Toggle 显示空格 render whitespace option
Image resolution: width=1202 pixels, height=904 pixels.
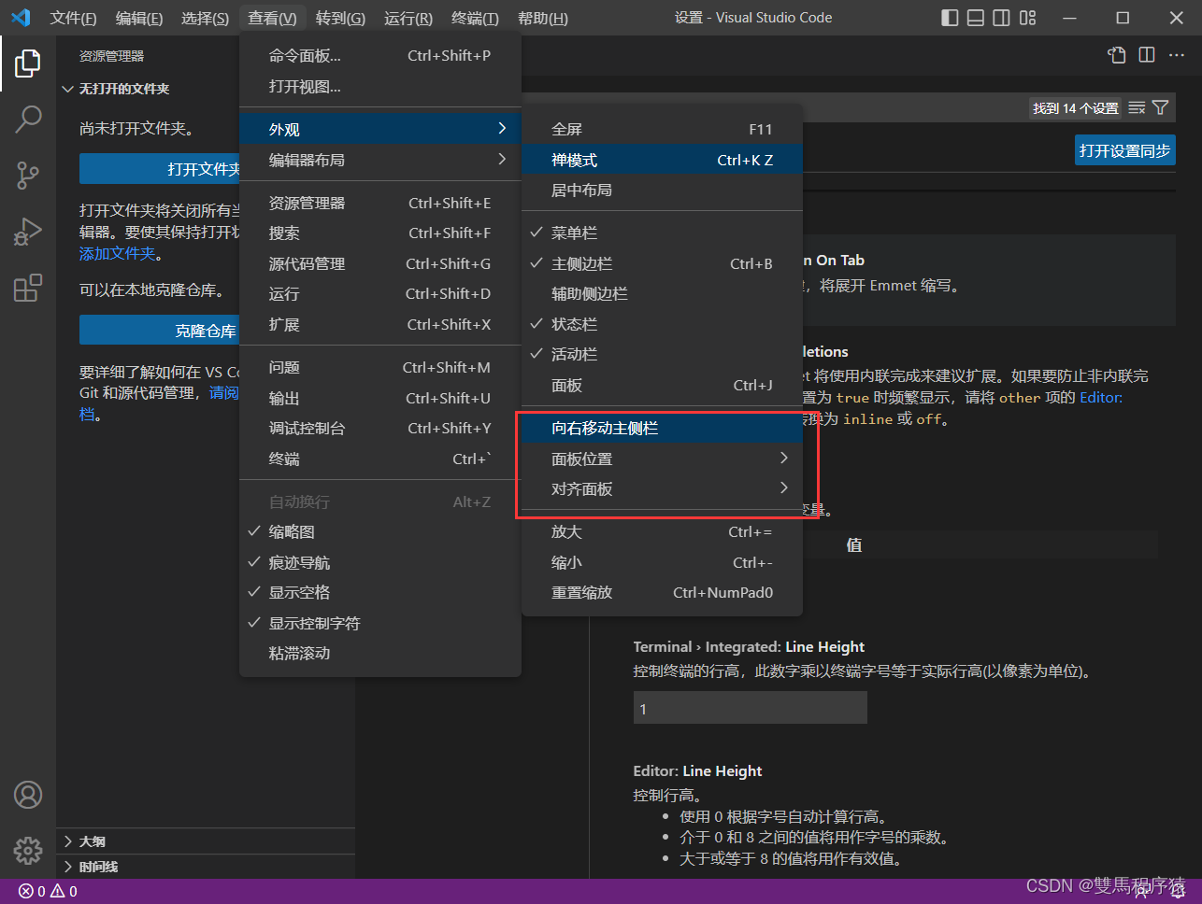(379, 593)
